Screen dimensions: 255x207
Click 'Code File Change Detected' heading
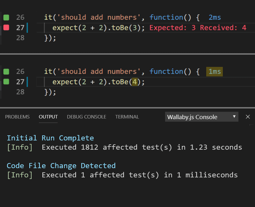coord(61,166)
